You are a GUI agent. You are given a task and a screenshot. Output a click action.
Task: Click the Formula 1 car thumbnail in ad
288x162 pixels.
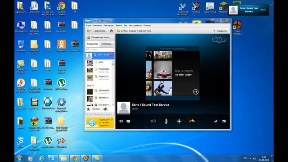point(163,70)
